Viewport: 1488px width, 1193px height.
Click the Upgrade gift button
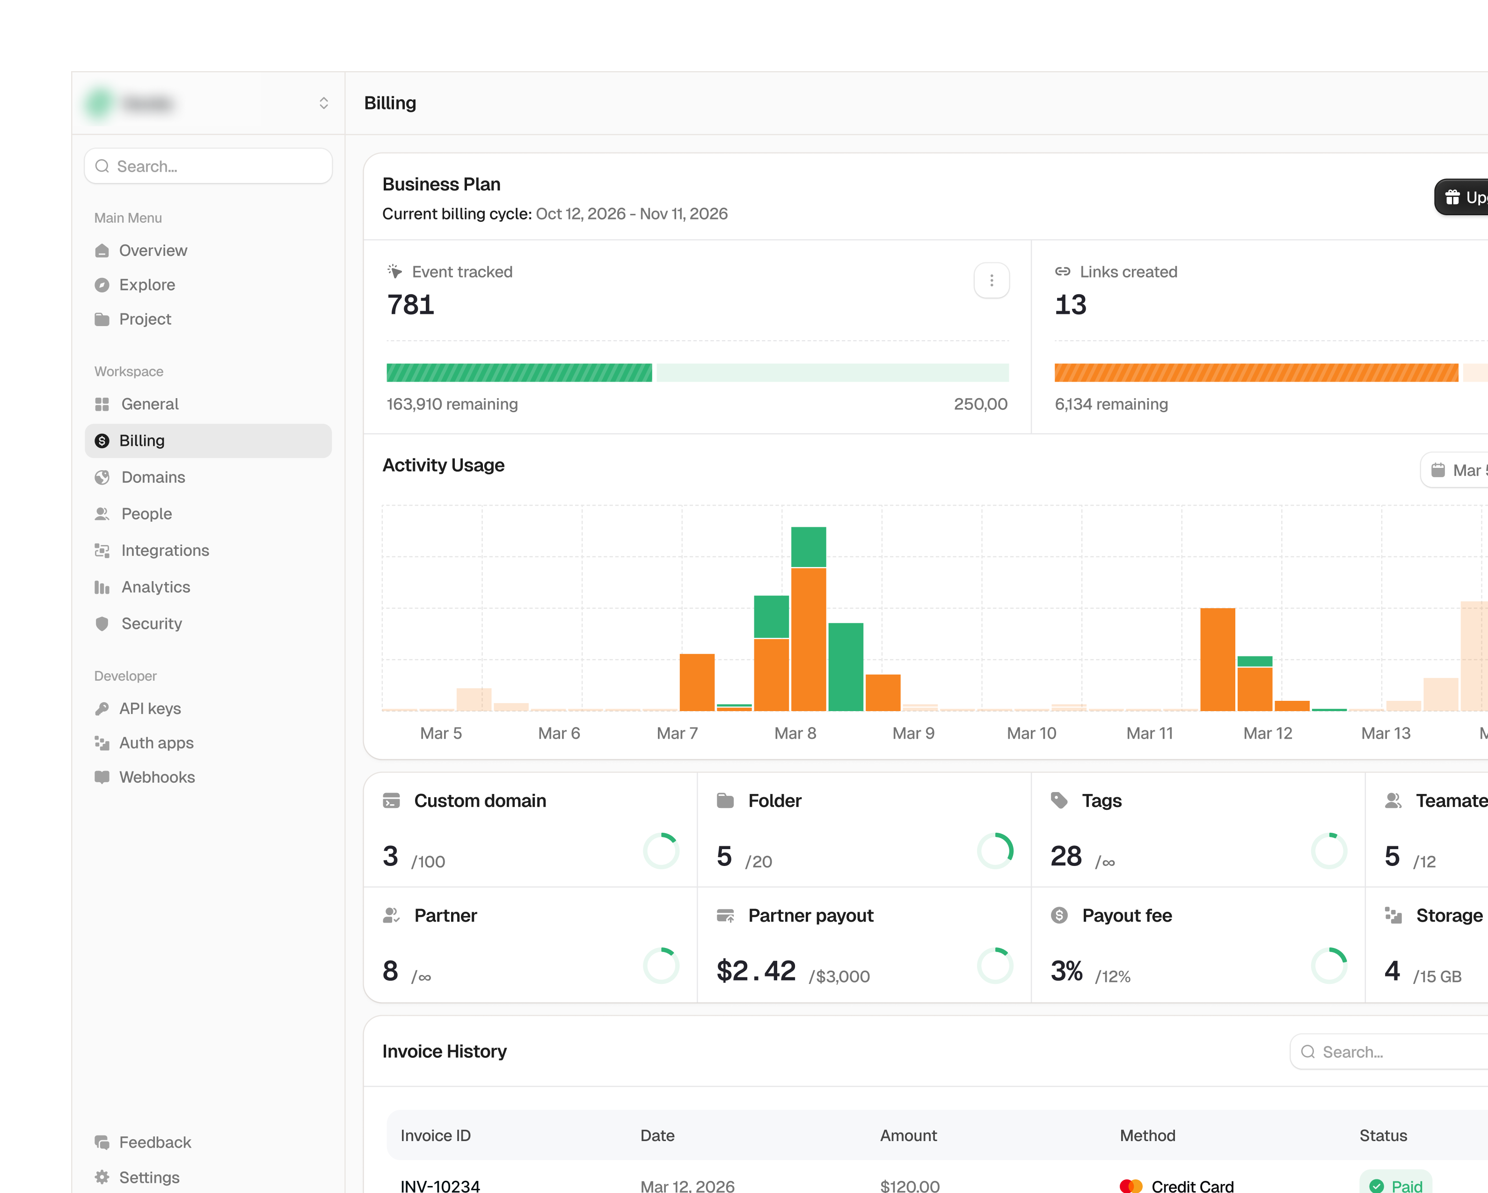(x=1462, y=197)
